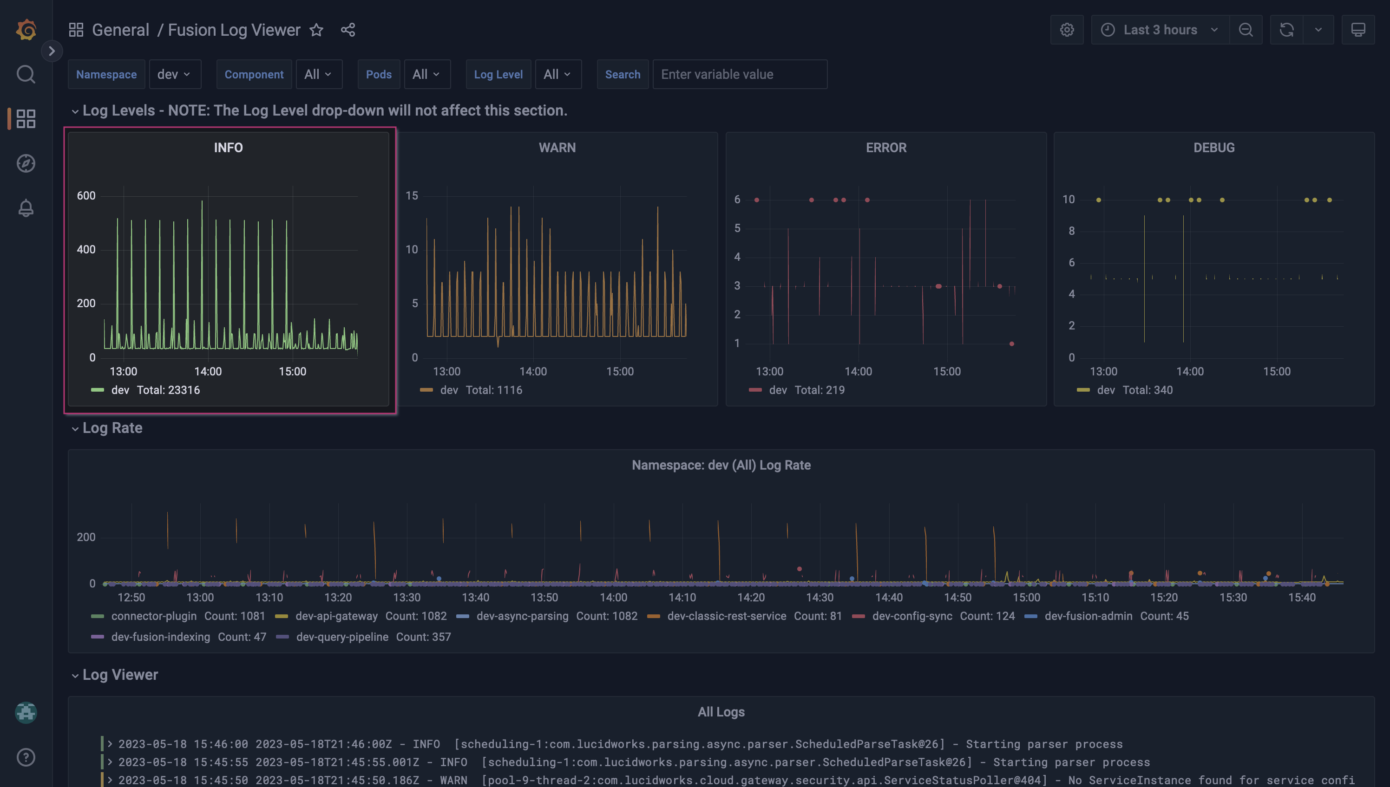Zoom out the time range

(x=1246, y=30)
